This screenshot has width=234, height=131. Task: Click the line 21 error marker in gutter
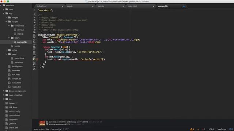tap(37, 59)
